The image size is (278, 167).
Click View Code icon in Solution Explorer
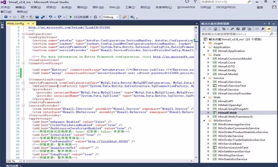coord(257,29)
